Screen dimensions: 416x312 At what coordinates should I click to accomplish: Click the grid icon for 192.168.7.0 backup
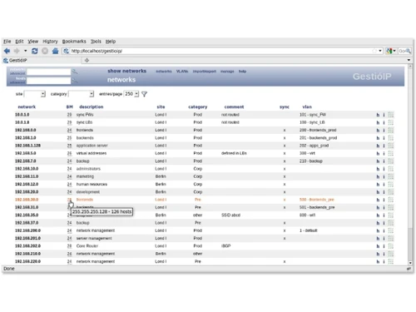pos(391,161)
